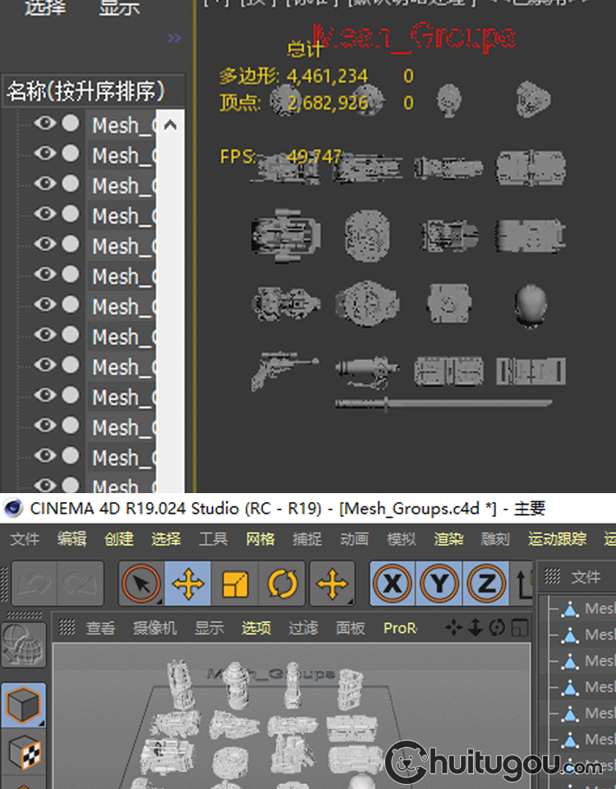The width and height of the screenshot is (616, 789).
Task: Click polygon icon of topmost Mesh object in C4D
Action: (570, 609)
